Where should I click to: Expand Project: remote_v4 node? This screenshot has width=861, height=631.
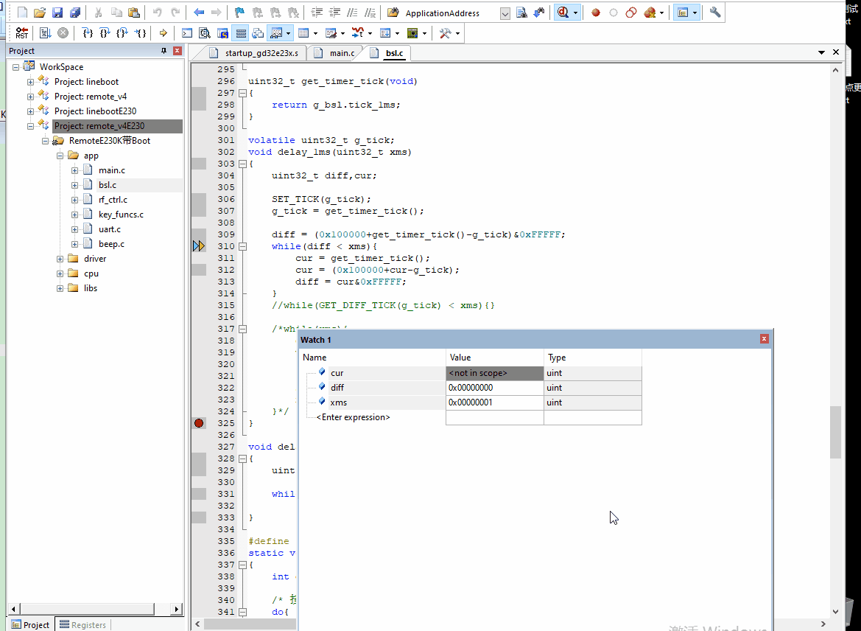coord(31,96)
